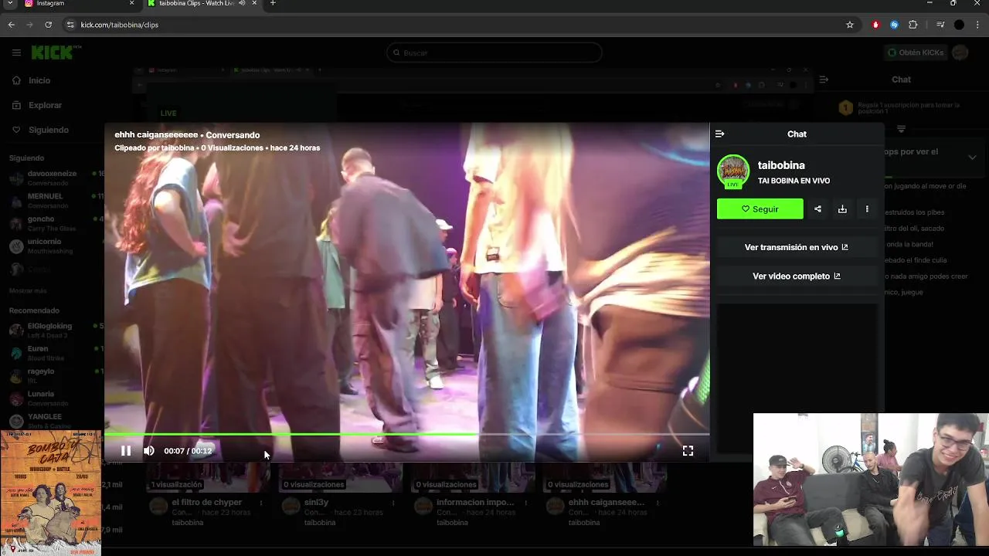Open options for 'ehhh caiganseee...' clip card
989x556 pixels.
[659, 503]
